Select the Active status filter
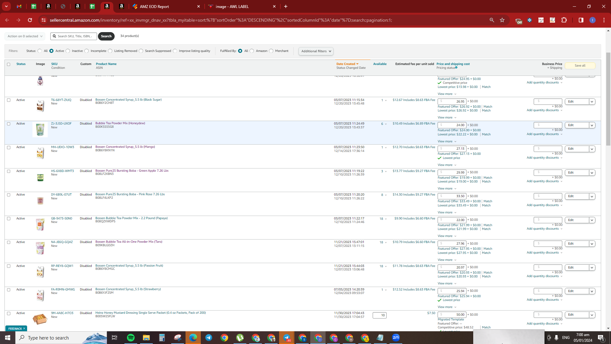 [51, 51]
